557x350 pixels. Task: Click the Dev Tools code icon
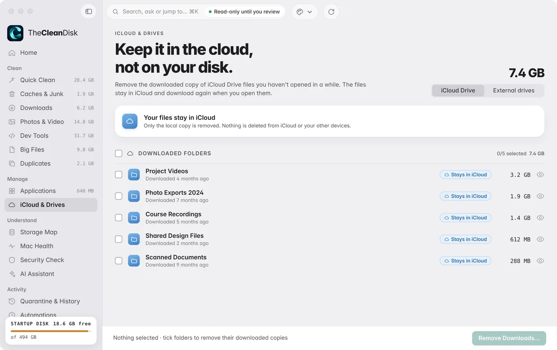coord(12,136)
